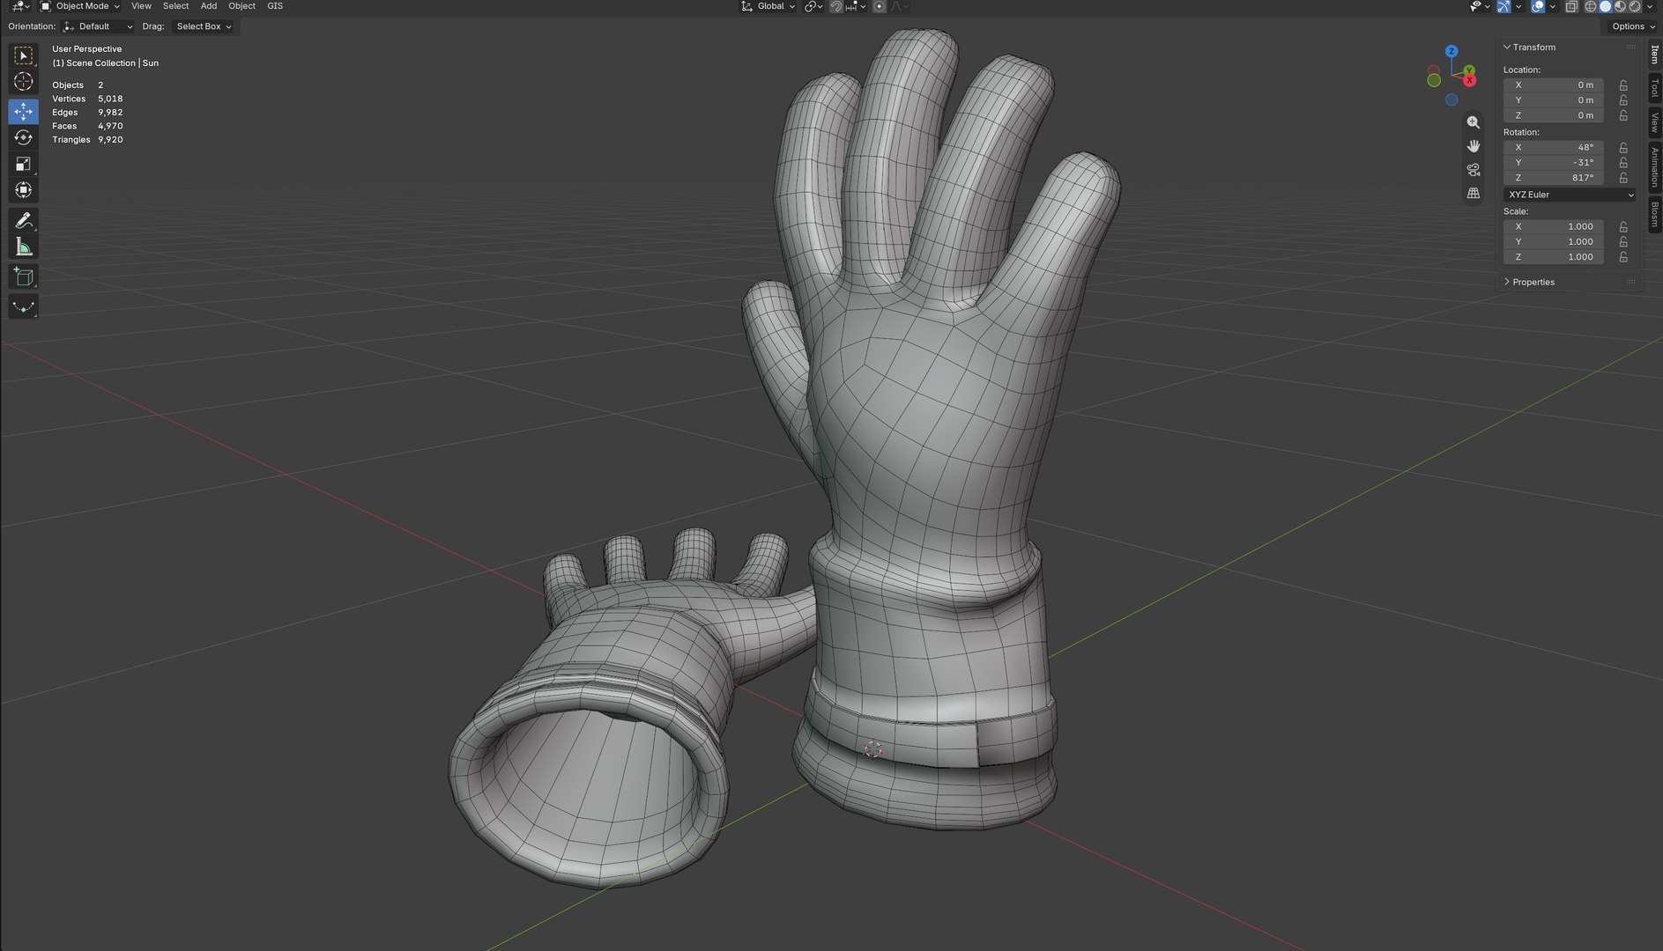Open the View menu

point(141,6)
